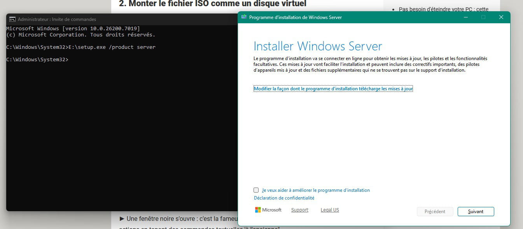Open the Legal US link
The height and width of the screenshot is (229, 523).
pos(330,210)
